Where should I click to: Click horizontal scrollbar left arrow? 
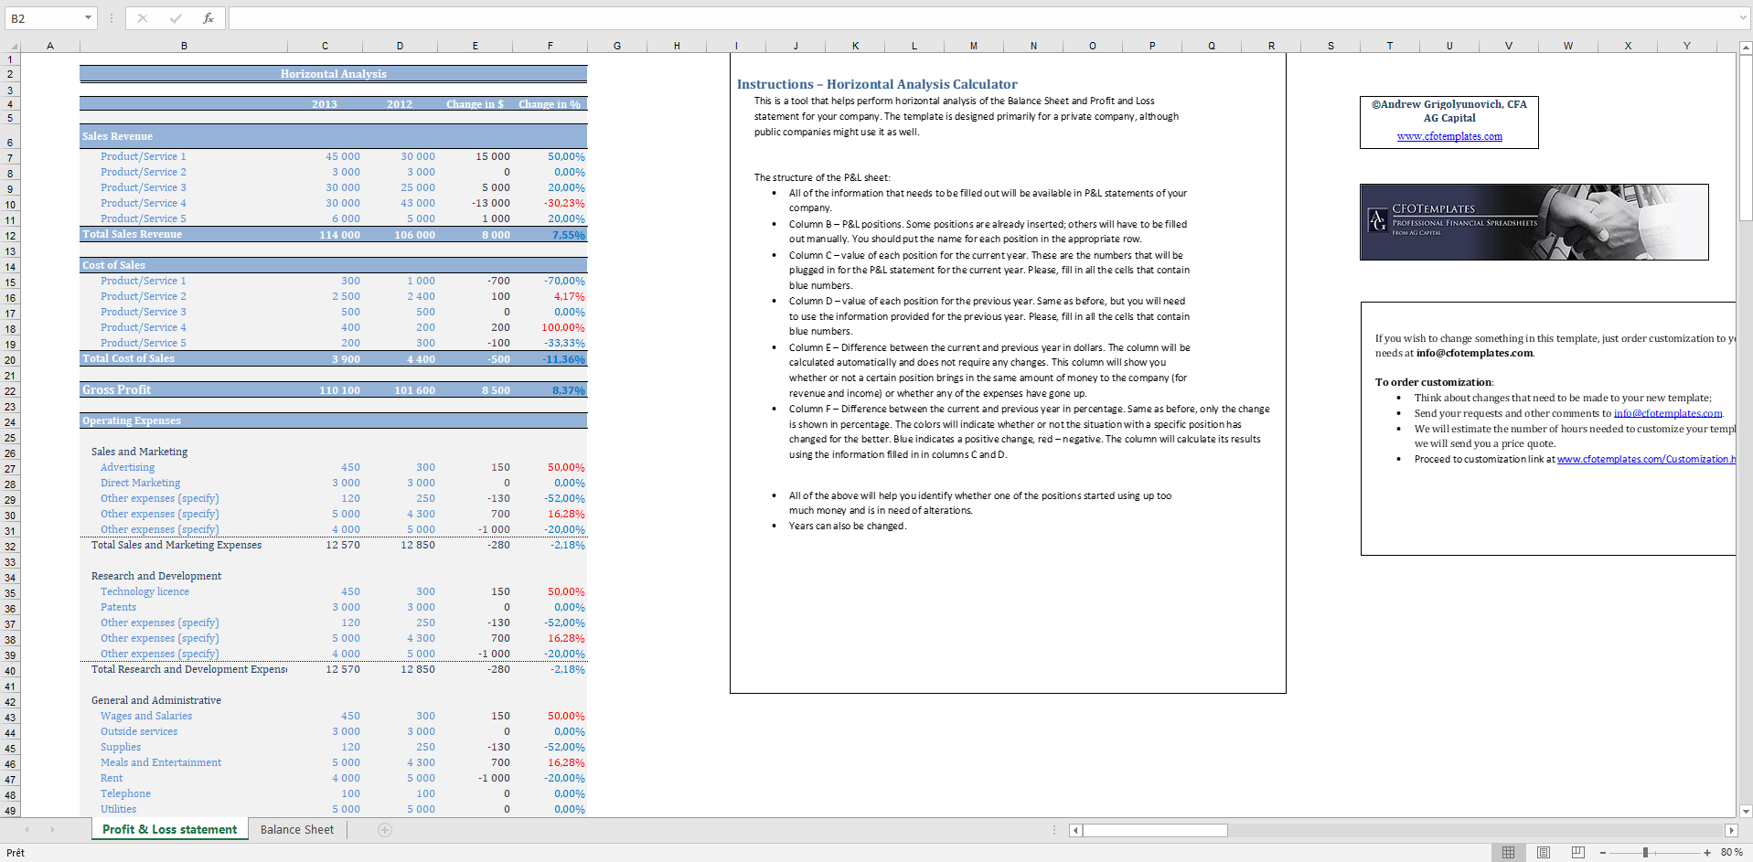1075,830
